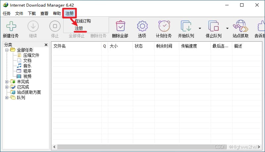Select the 音乐 category icon
This screenshot has height=152, width=265.
19,66
